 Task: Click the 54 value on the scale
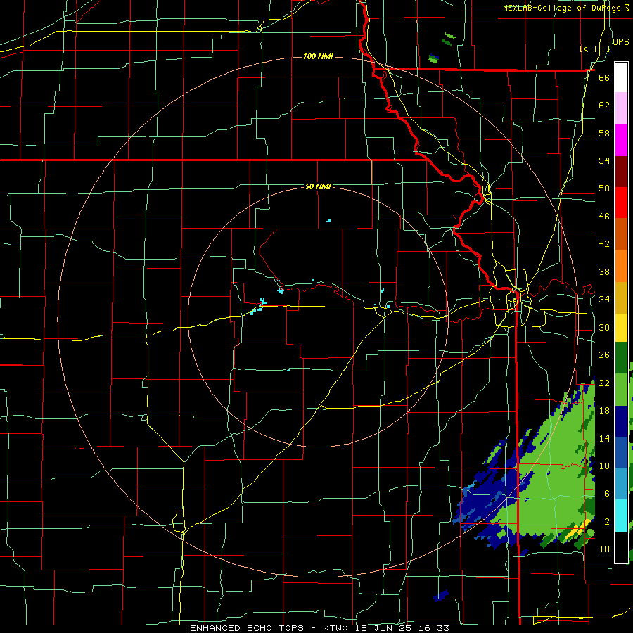point(604,160)
